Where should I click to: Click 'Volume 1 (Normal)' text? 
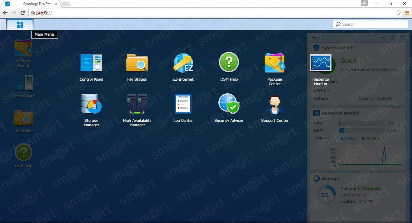360,188
